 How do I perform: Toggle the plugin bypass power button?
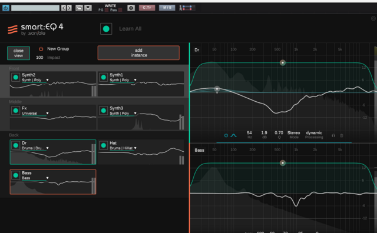[5, 8]
